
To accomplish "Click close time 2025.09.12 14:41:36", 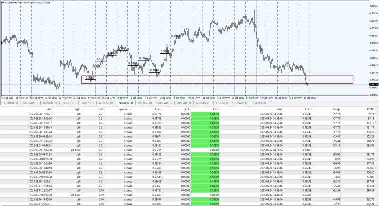I will (x=271, y=195).
